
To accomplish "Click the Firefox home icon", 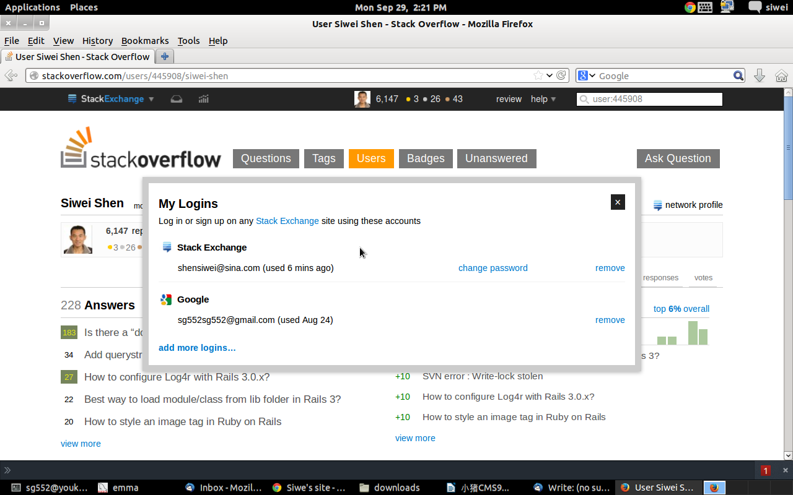I will 781,75.
